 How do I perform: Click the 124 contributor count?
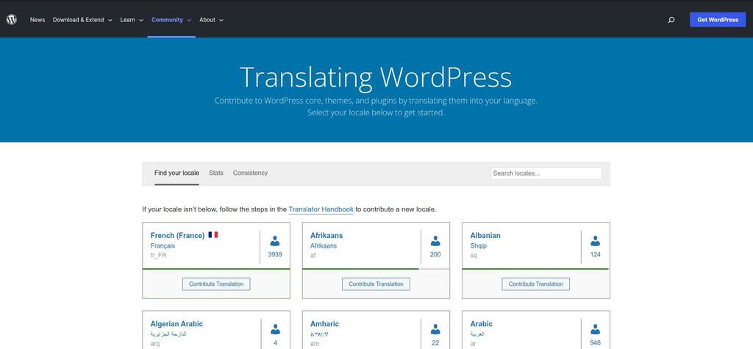[x=596, y=254]
